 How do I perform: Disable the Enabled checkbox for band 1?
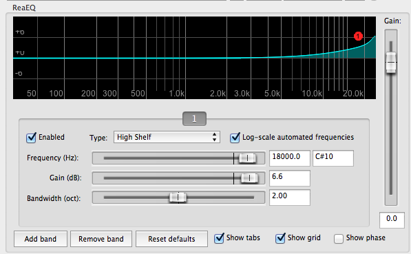31,138
